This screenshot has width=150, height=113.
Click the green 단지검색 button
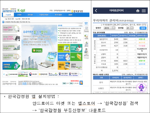point(37,50)
